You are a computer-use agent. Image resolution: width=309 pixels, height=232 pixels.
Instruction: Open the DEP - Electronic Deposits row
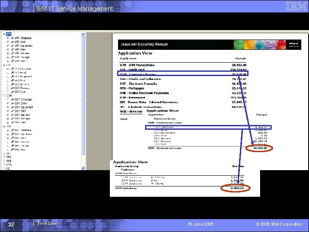pos(183,84)
